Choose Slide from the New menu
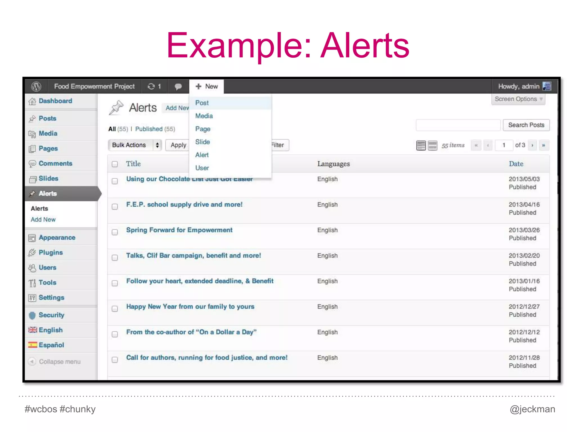Viewport: 576px width, 432px height. click(x=230, y=142)
